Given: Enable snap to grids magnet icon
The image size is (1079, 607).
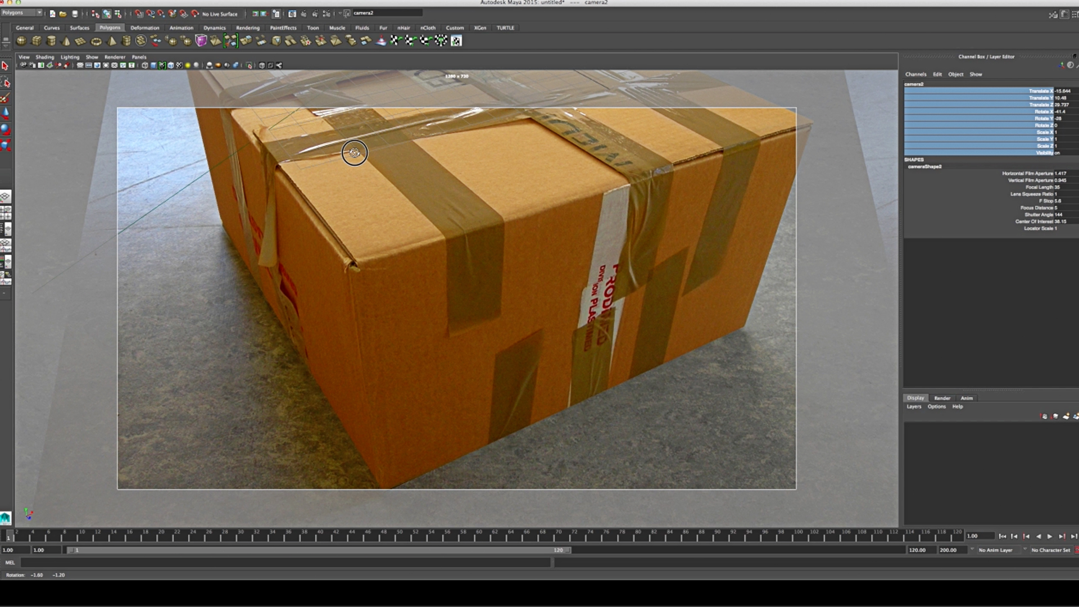Looking at the screenshot, I should (x=138, y=13).
